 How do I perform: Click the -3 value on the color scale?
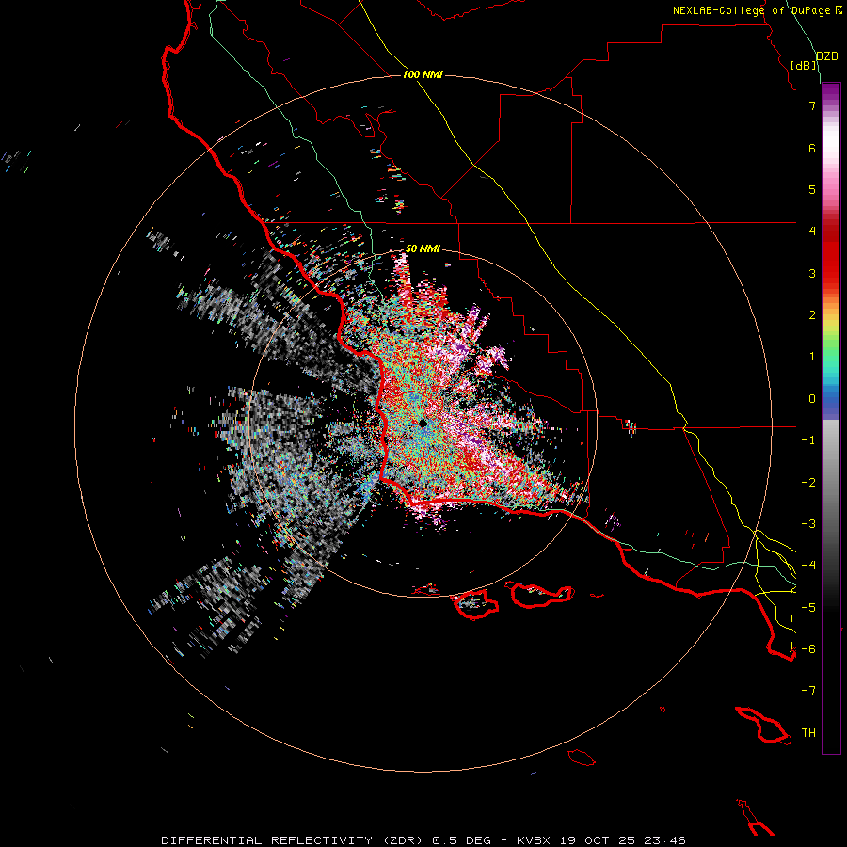click(x=808, y=524)
